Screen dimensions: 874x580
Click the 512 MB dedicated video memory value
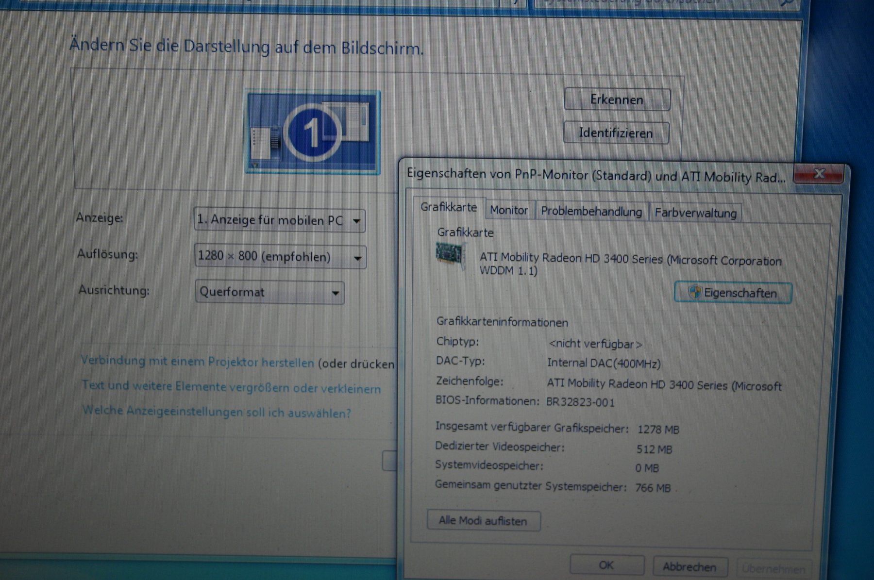click(x=654, y=449)
